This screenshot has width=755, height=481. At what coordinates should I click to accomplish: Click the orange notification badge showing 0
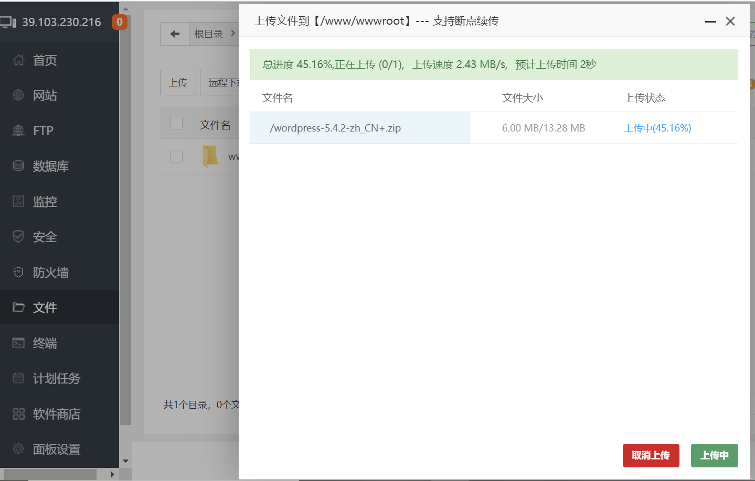(120, 22)
